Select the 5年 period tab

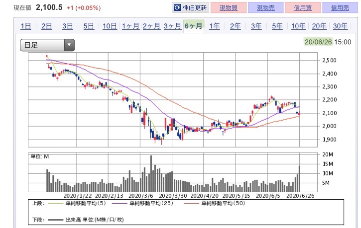tap(277, 27)
